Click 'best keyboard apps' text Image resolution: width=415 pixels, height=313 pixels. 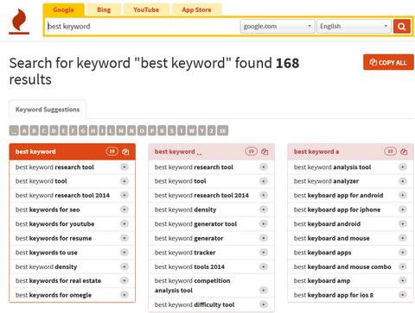pos(322,253)
